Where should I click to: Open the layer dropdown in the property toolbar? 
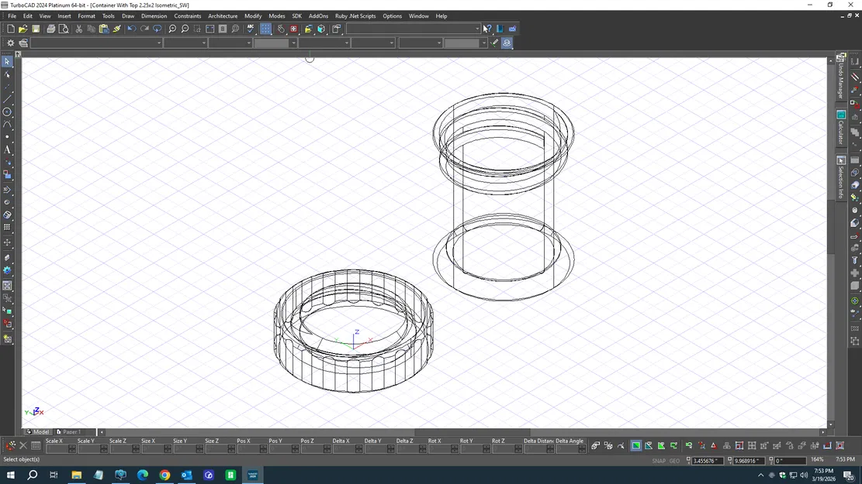(x=159, y=43)
